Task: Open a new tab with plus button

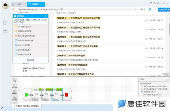Action: (47, 4)
